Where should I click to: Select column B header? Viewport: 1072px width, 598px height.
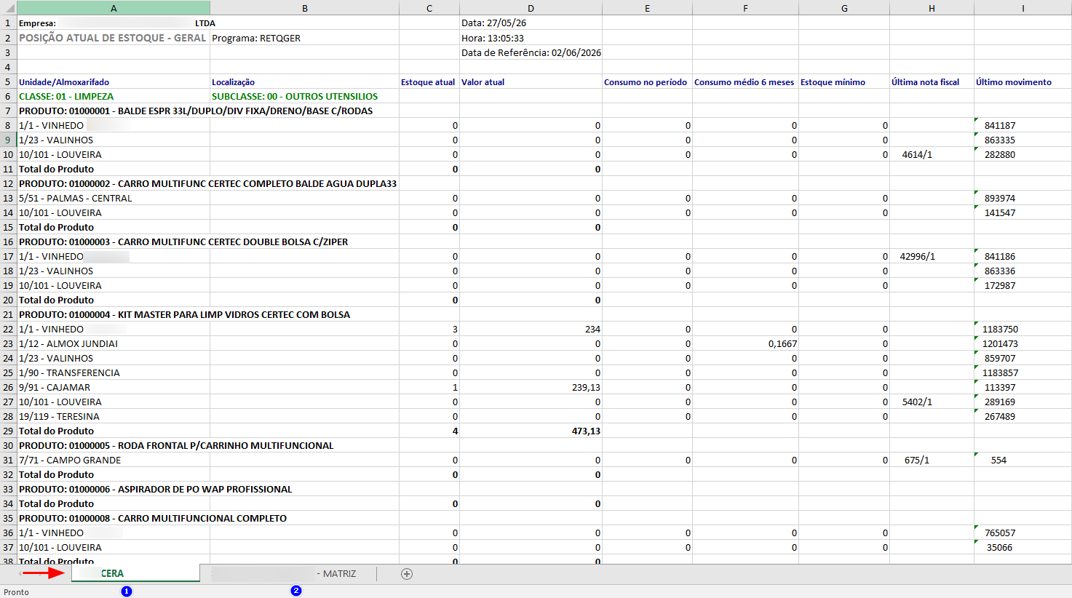(x=304, y=8)
